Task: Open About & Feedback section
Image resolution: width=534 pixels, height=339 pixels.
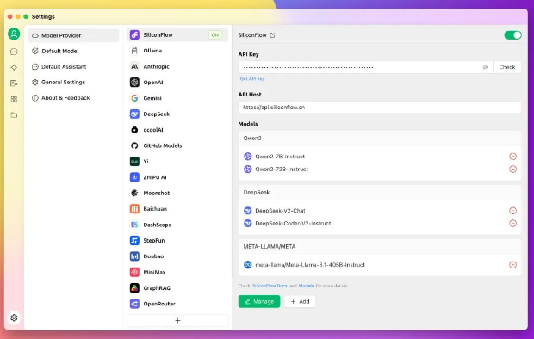Action: pyautogui.click(x=73, y=98)
